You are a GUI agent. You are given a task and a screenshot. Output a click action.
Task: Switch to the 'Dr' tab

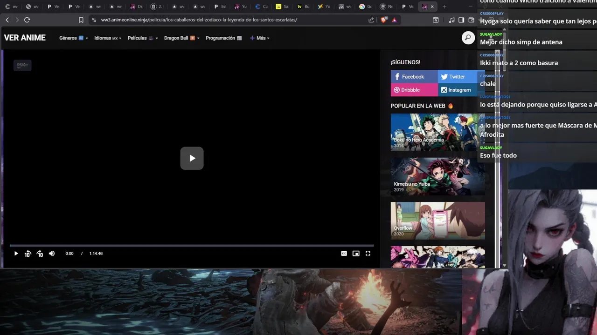(x=136, y=7)
